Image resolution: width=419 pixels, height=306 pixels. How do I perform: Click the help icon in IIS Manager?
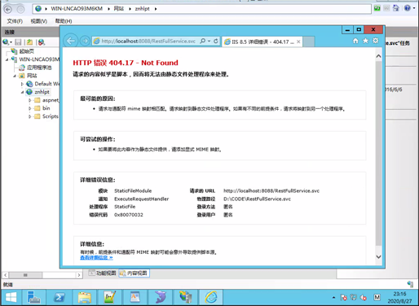coord(408,8)
